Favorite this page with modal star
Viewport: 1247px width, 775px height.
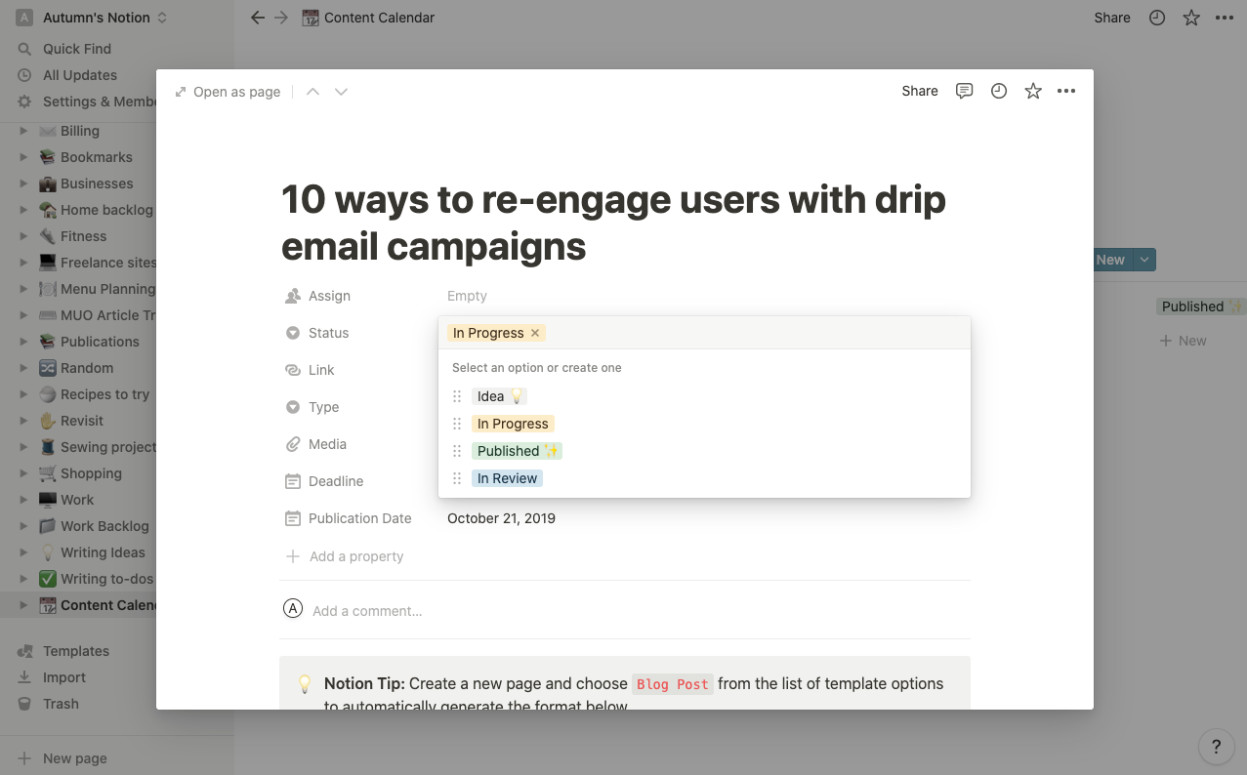[1033, 91]
